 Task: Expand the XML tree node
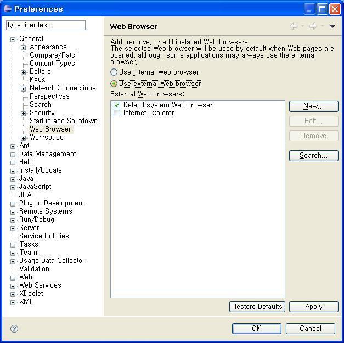[x=13, y=302]
